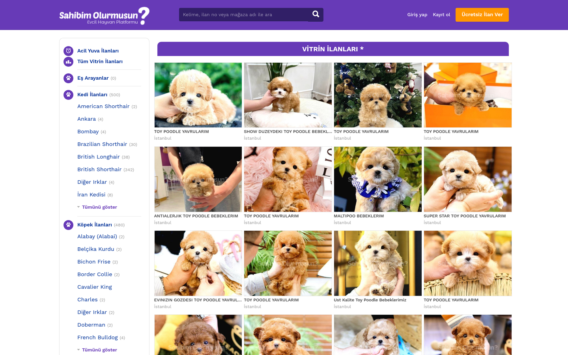Open the Sahibim Olurmusun logo homepage
The image size is (568, 355).
coord(105,16)
